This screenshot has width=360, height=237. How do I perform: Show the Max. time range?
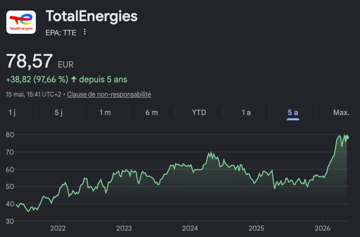tap(341, 112)
